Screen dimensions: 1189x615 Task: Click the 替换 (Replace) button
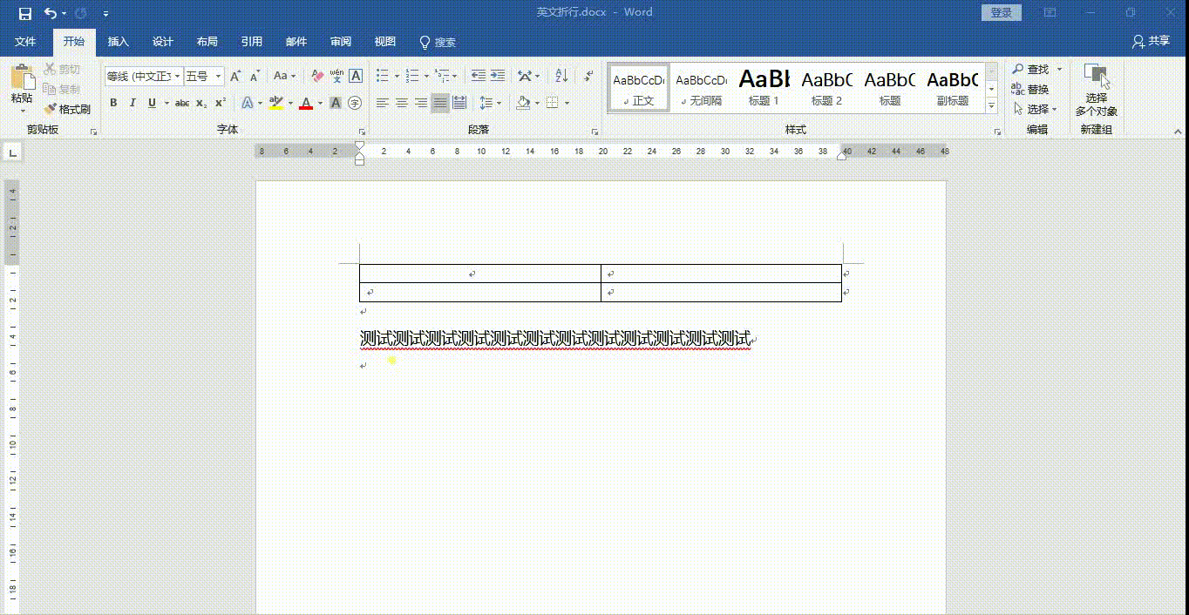tap(1030, 89)
